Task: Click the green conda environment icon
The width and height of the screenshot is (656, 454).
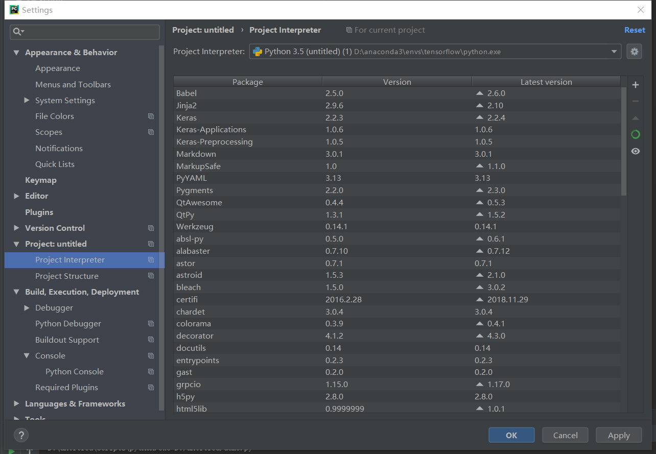Action: pyautogui.click(x=636, y=134)
